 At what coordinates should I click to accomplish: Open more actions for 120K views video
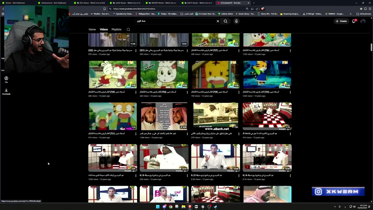136,176
